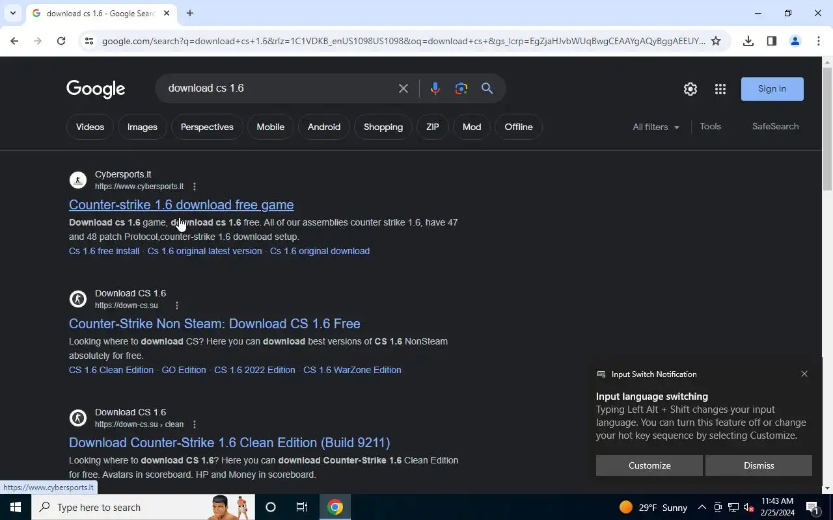Image resolution: width=833 pixels, height=520 pixels.
Task: Open Chrome three-dot menu
Action: click(x=819, y=41)
